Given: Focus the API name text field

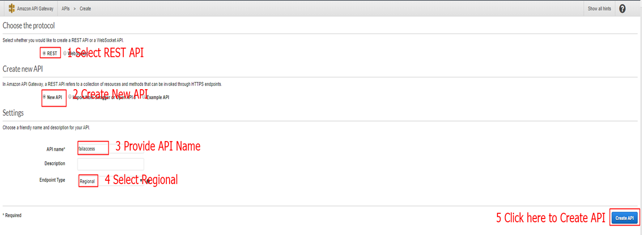Looking at the screenshot, I should point(93,149).
